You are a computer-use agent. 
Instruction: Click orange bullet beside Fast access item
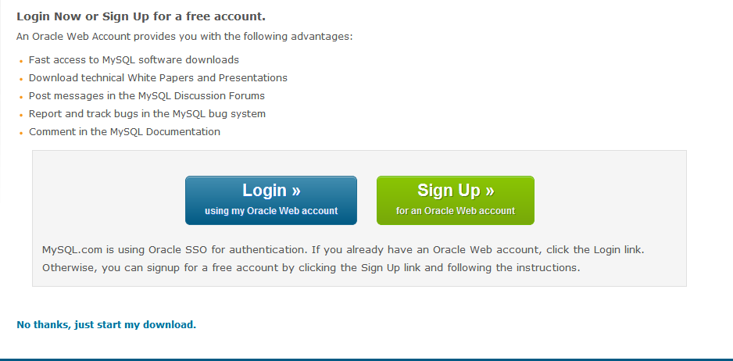21,61
